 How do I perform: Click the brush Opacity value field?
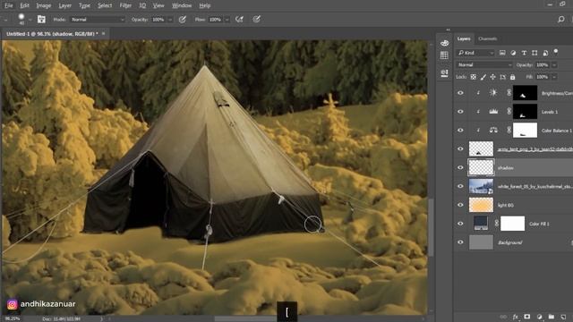[x=159, y=20]
